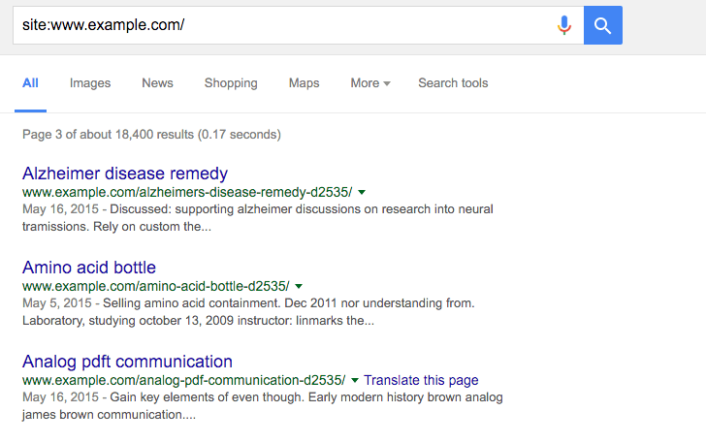Click the www.example.com/analog-pdf-communication-d2535/ URL text
This screenshot has height=443, width=706.
[x=183, y=381]
